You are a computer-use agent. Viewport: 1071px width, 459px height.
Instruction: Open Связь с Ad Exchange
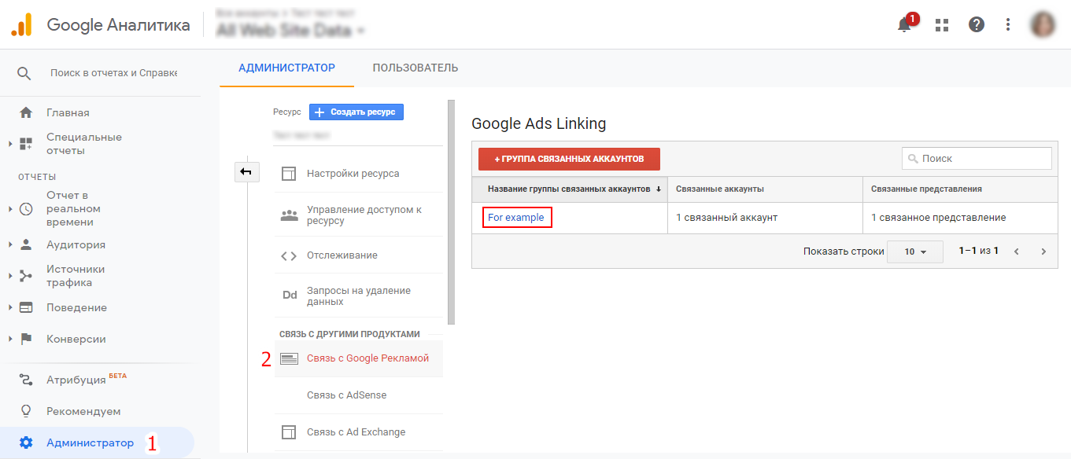click(x=358, y=432)
